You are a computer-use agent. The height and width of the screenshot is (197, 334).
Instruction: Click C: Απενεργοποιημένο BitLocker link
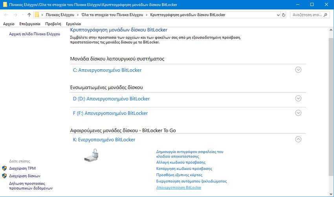point(107,70)
